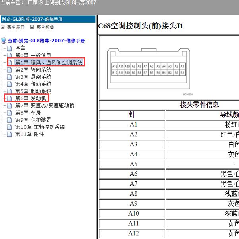Select the A1 pin cell

click(132, 124)
